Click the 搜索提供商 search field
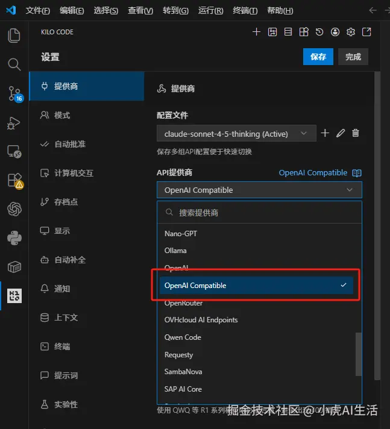 coord(259,213)
